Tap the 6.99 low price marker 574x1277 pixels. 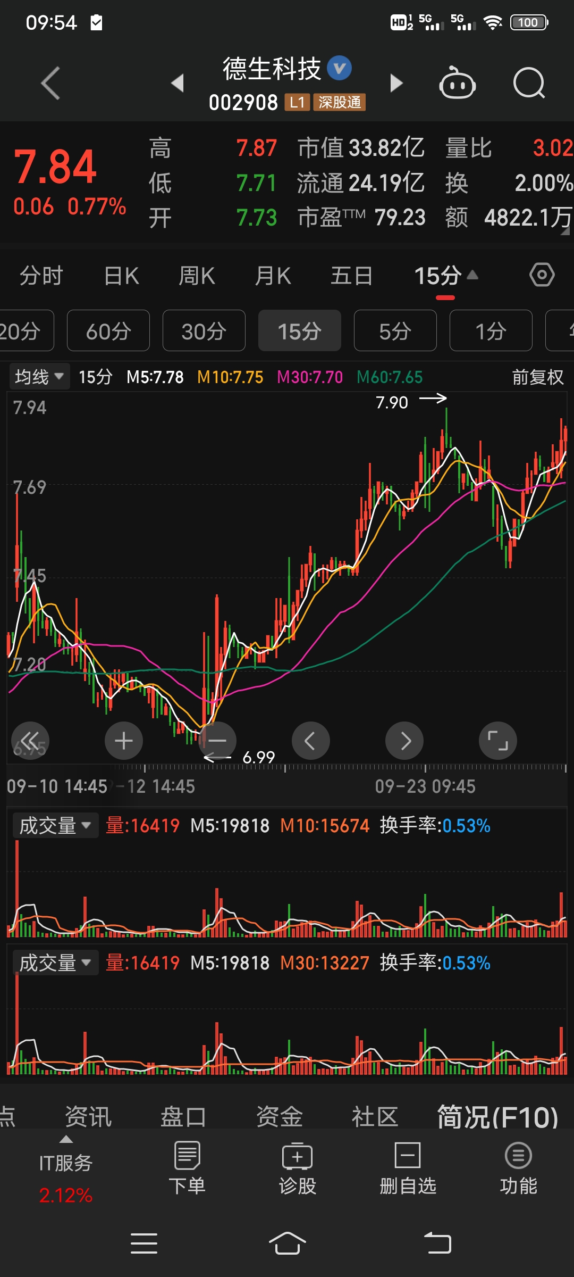[x=259, y=757]
